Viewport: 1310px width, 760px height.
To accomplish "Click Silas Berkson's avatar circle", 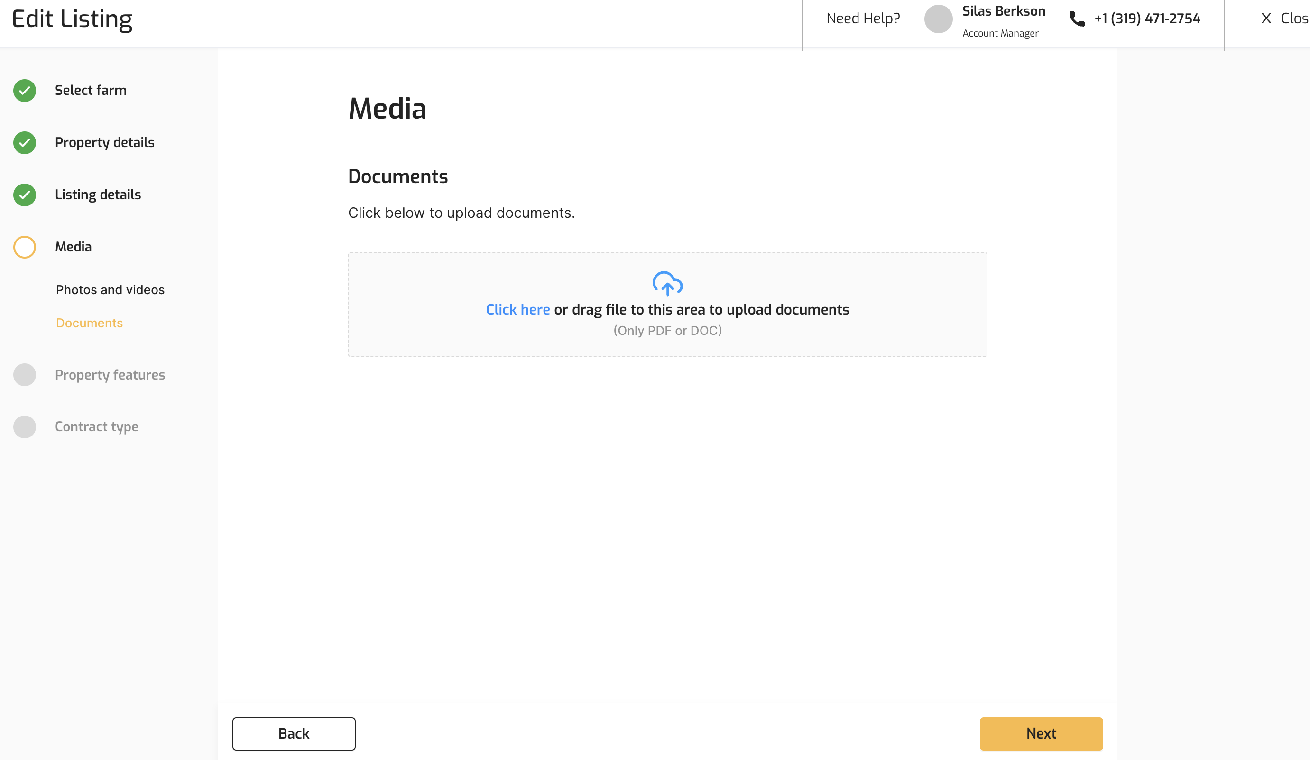I will 938,19.
